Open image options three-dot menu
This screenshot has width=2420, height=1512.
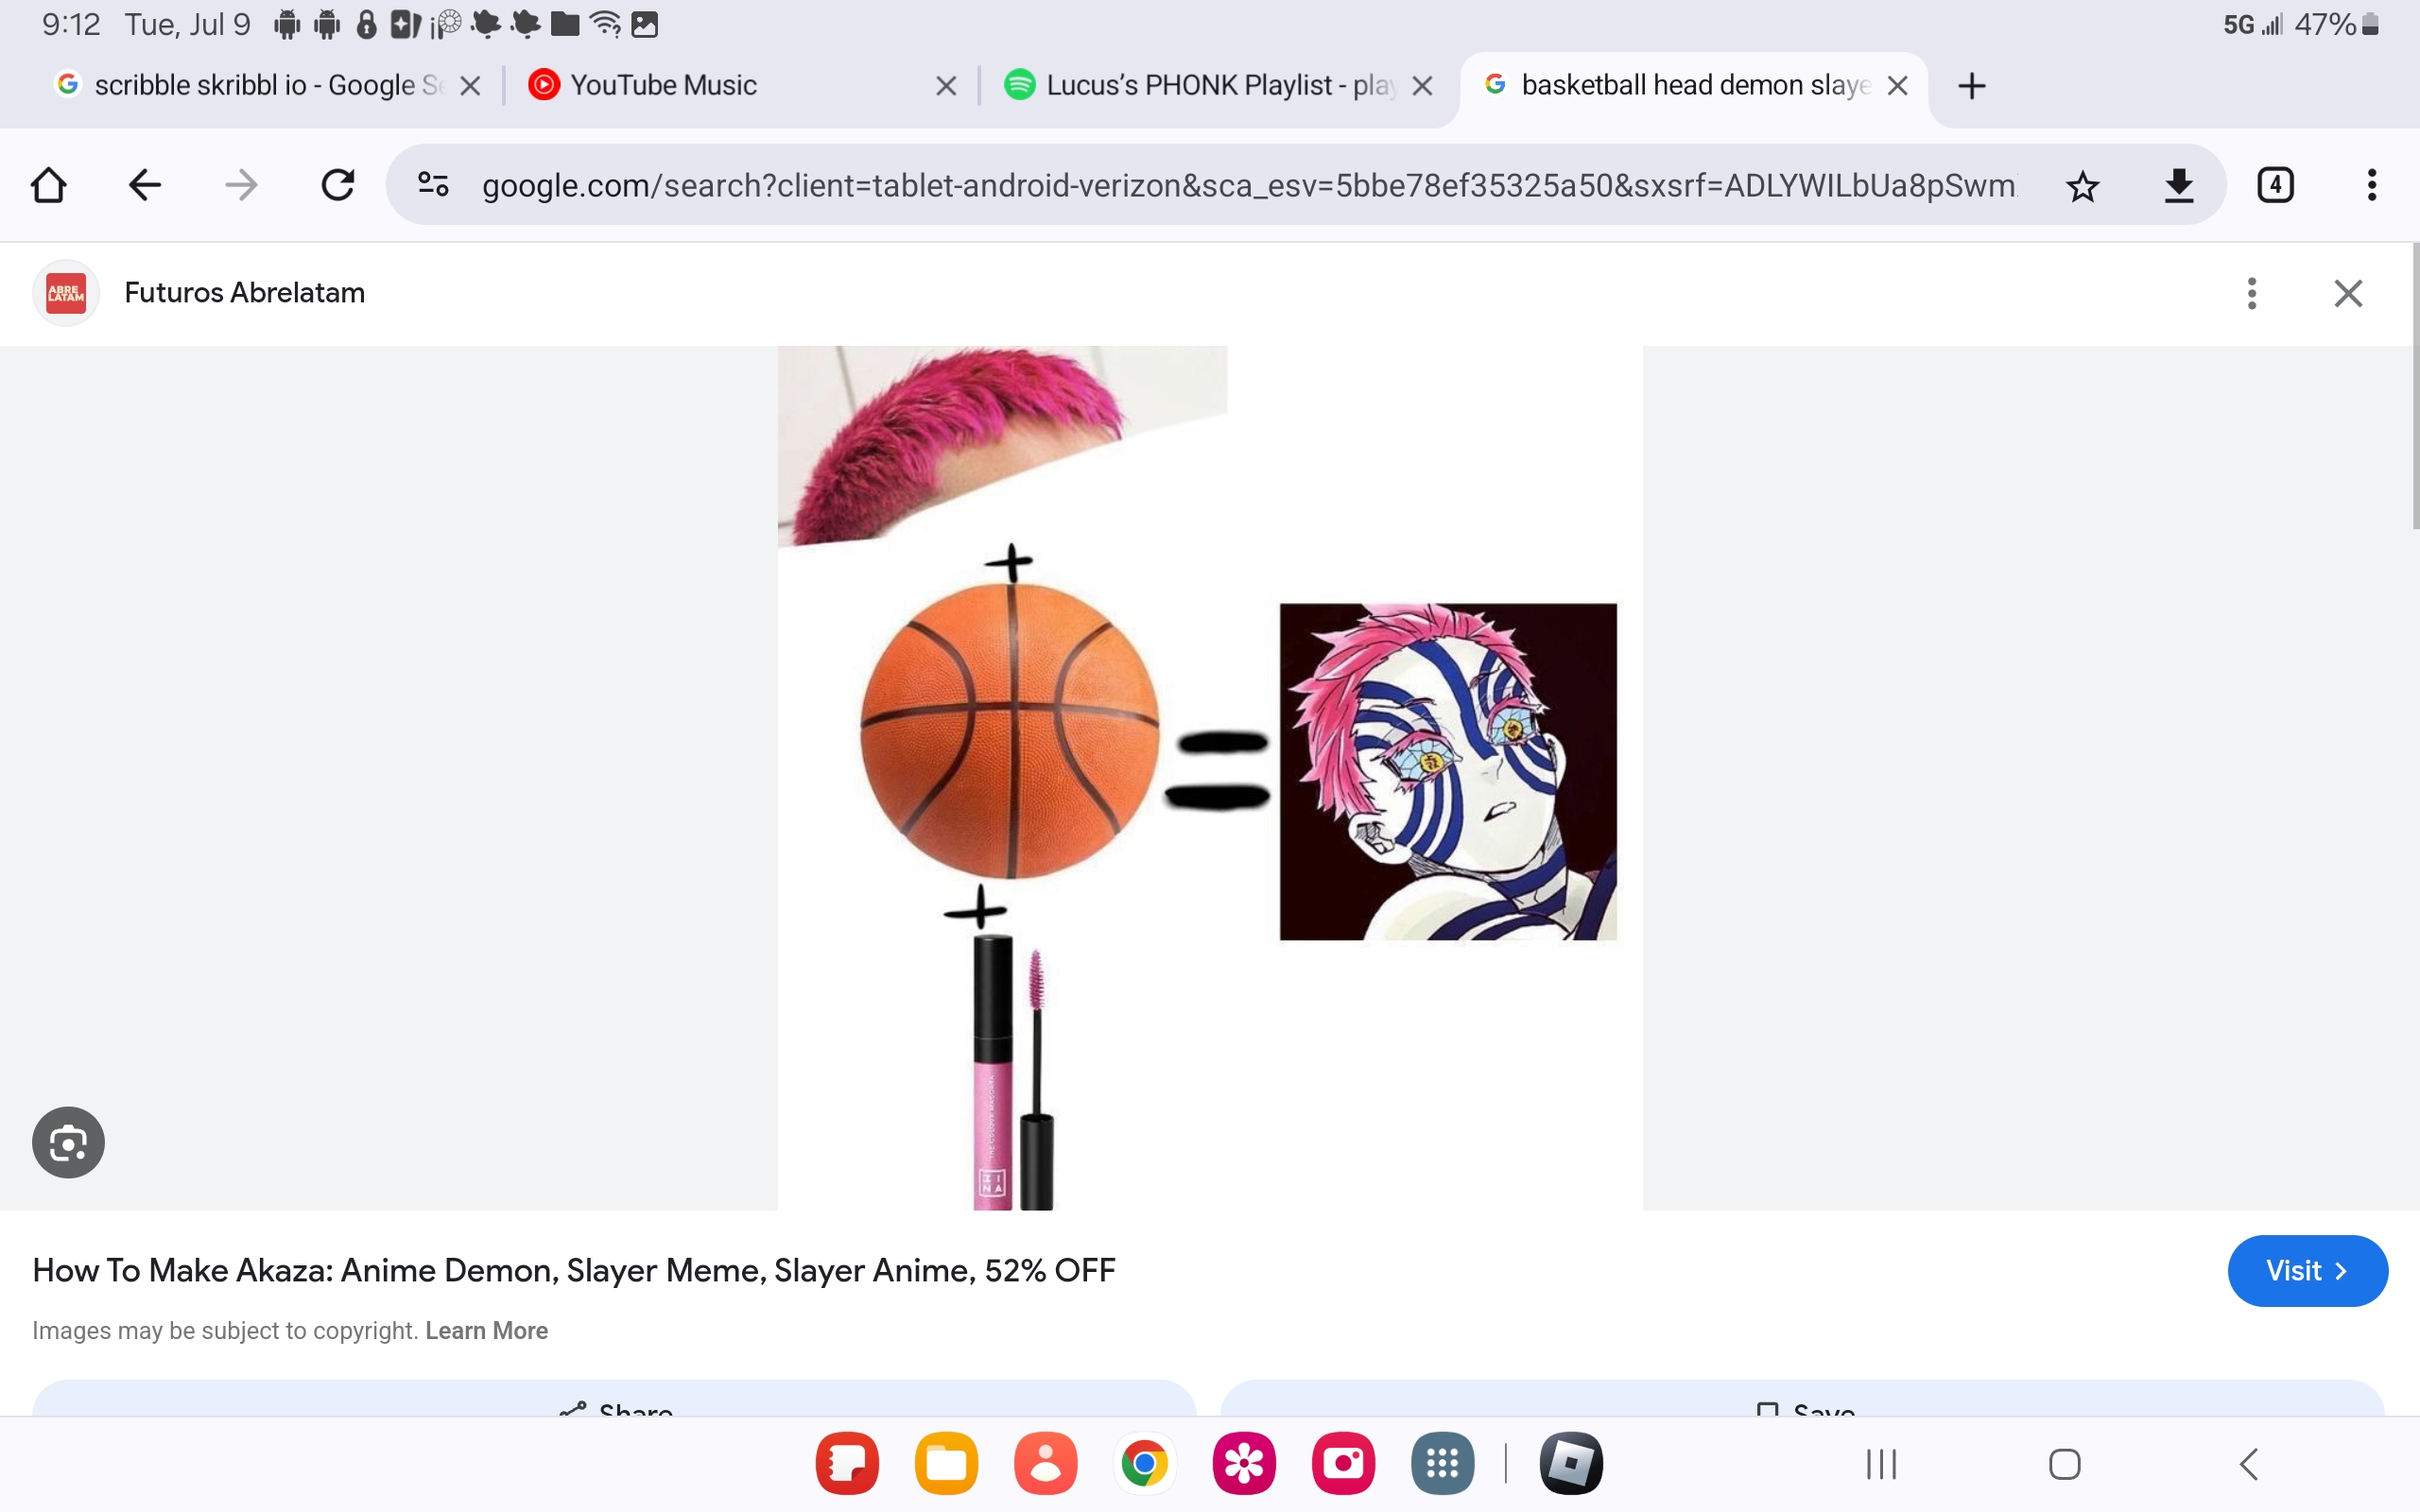point(2251,293)
